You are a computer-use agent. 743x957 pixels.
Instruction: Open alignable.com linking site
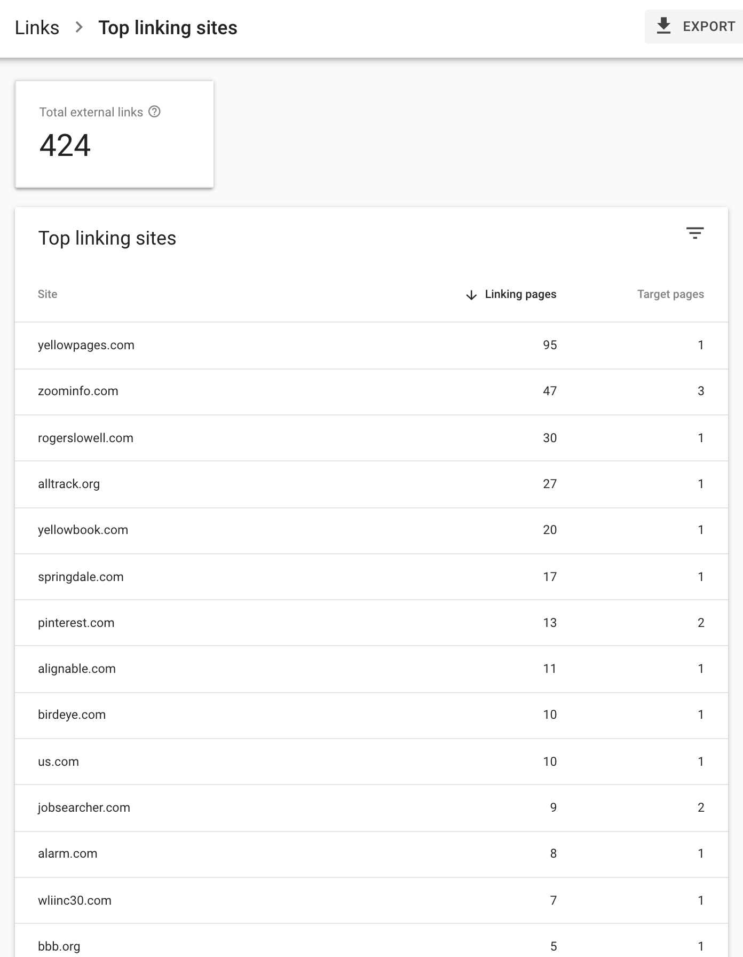tap(76, 669)
